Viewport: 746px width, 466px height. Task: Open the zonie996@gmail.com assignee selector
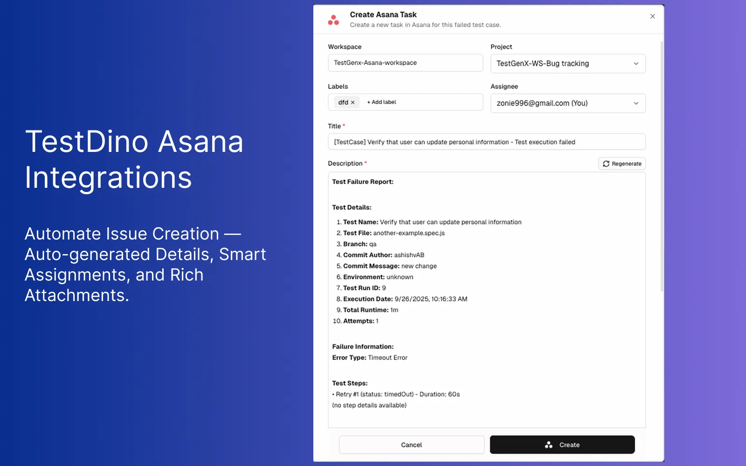[x=542, y=103]
